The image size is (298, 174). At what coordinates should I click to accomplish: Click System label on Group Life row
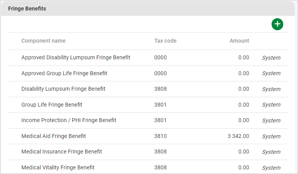[271, 105]
